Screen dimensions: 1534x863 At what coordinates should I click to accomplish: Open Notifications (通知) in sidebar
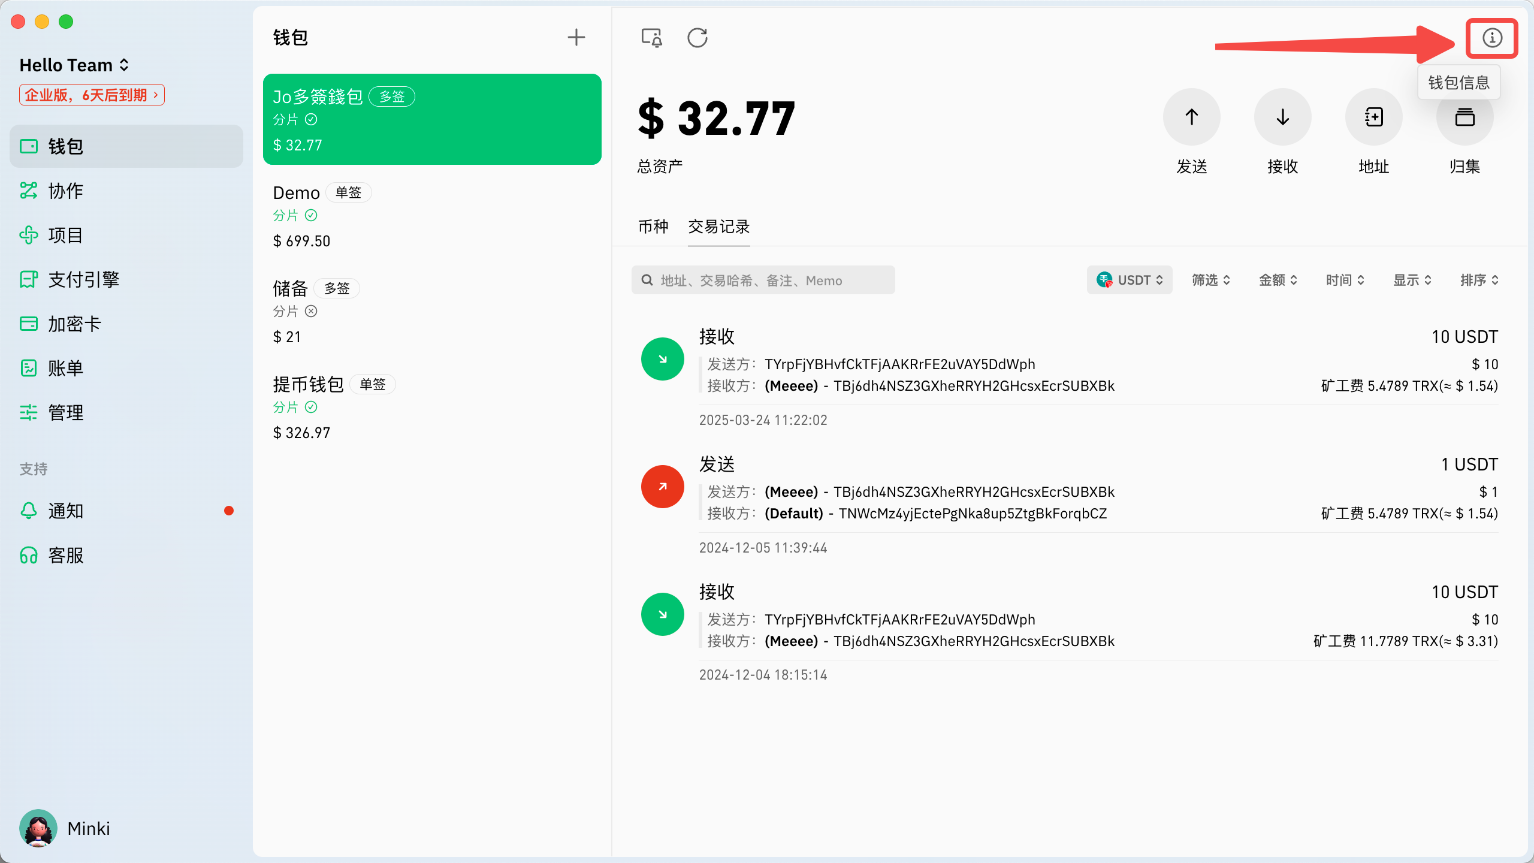66,511
